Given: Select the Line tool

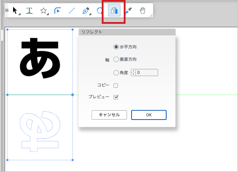Looking at the screenshot, I should click(x=72, y=11).
